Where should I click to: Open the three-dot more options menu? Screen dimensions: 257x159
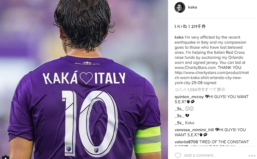pos(252,155)
